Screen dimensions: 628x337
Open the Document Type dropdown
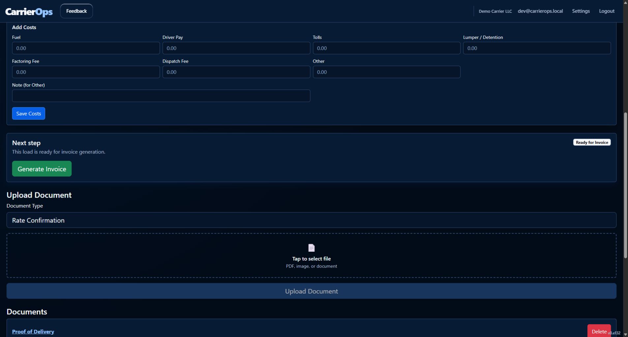pyautogui.click(x=311, y=220)
